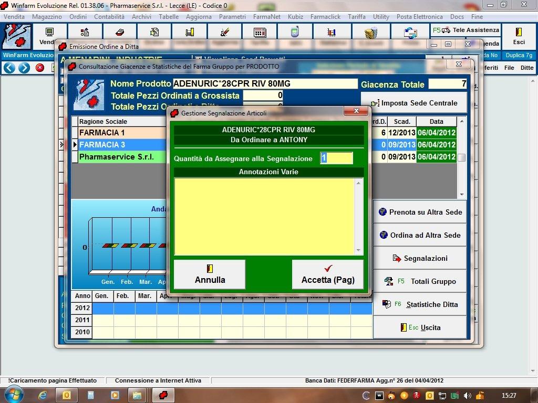Click the red stop icon

point(40,68)
